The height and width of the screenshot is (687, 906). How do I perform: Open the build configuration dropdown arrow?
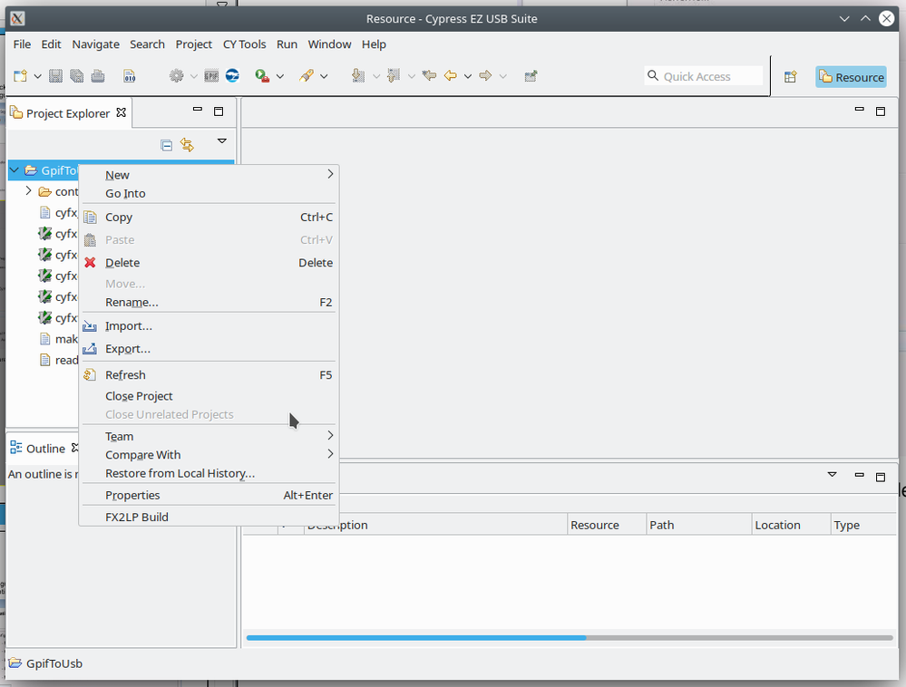pos(193,76)
